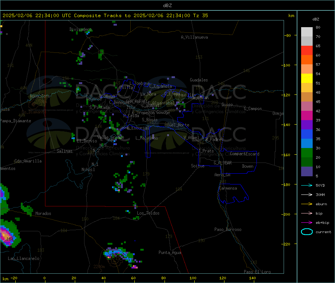
Task: Select the slate purple bottom swatch in dBZ scale
Action: (x=307, y=171)
